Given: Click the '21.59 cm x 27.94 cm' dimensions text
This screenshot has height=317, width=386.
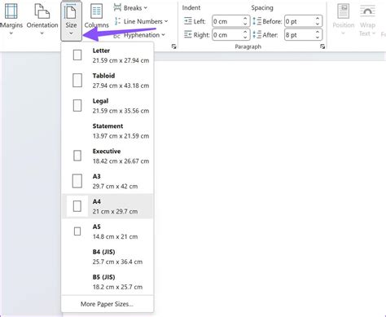Looking at the screenshot, I should [x=121, y=60].
